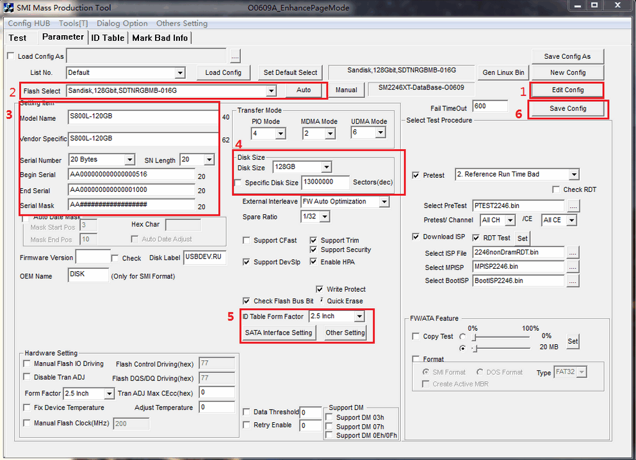Switch to the ID Table tab
Viewport: 636px width, 460px height.
pos(108,38)
